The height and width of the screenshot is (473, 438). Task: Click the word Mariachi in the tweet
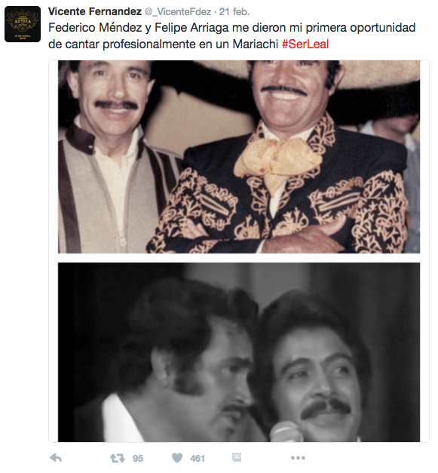pyautogui.click(x=256, y=44)
